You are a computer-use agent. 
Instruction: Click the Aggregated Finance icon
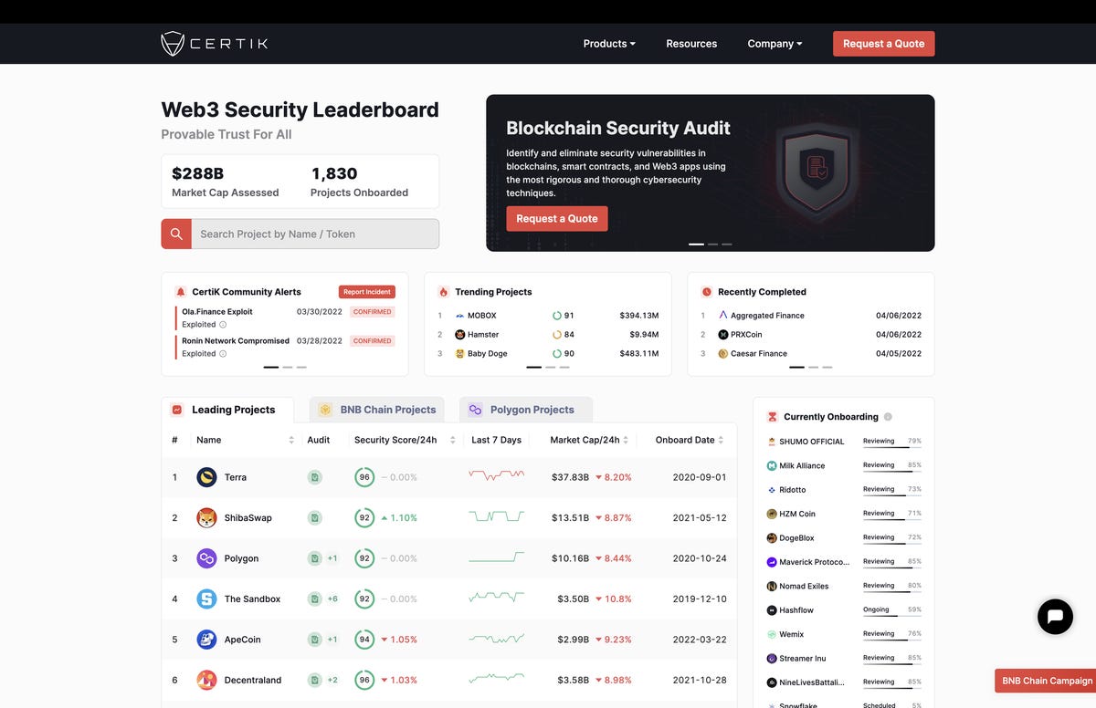[722, 316]
